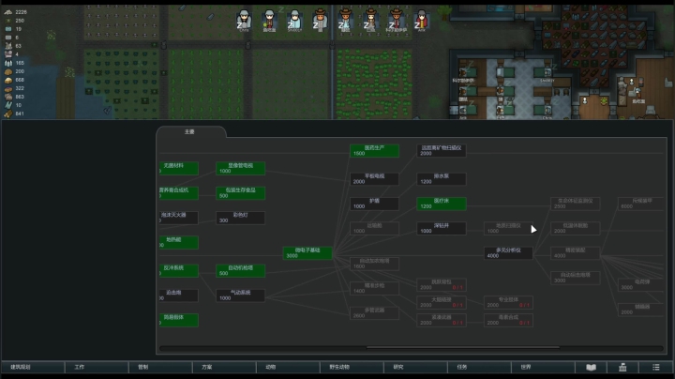Select 迫击炮 research node
The width and height of the screenshot is (675, 379).
tap(179, 295)
